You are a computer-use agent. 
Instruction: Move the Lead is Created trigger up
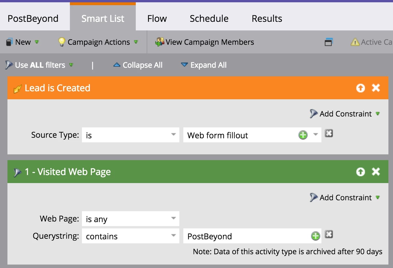point(360,88)
